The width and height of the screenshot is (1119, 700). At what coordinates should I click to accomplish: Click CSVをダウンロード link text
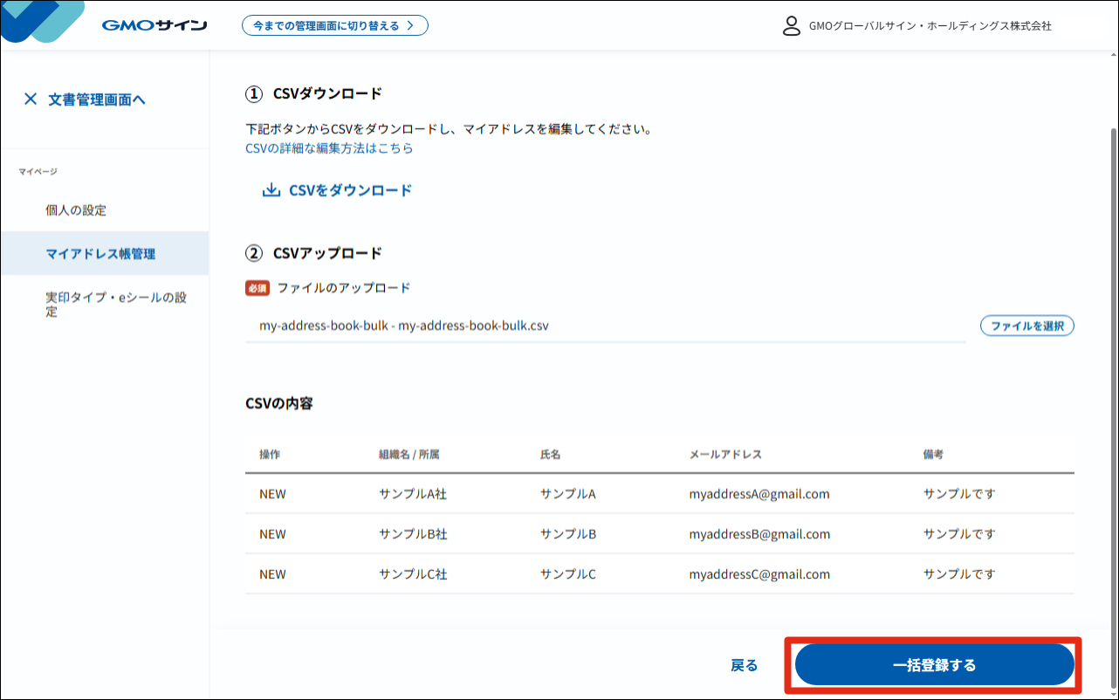pyautogui.click(x=350, y=190)
